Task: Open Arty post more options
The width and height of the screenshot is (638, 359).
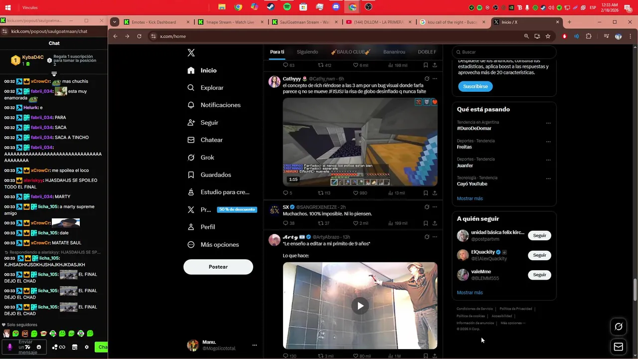Action: coord(435,237)
